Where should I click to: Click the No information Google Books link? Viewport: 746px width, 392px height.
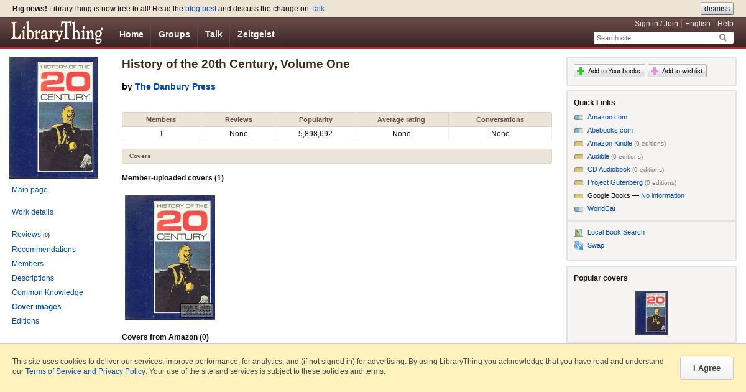[x=663, y=195]
